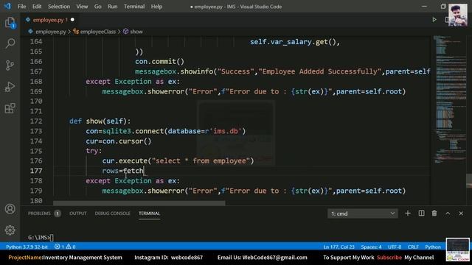
Task: Open the Explorer view in the activity bar
Action: (x=10, y=23)
